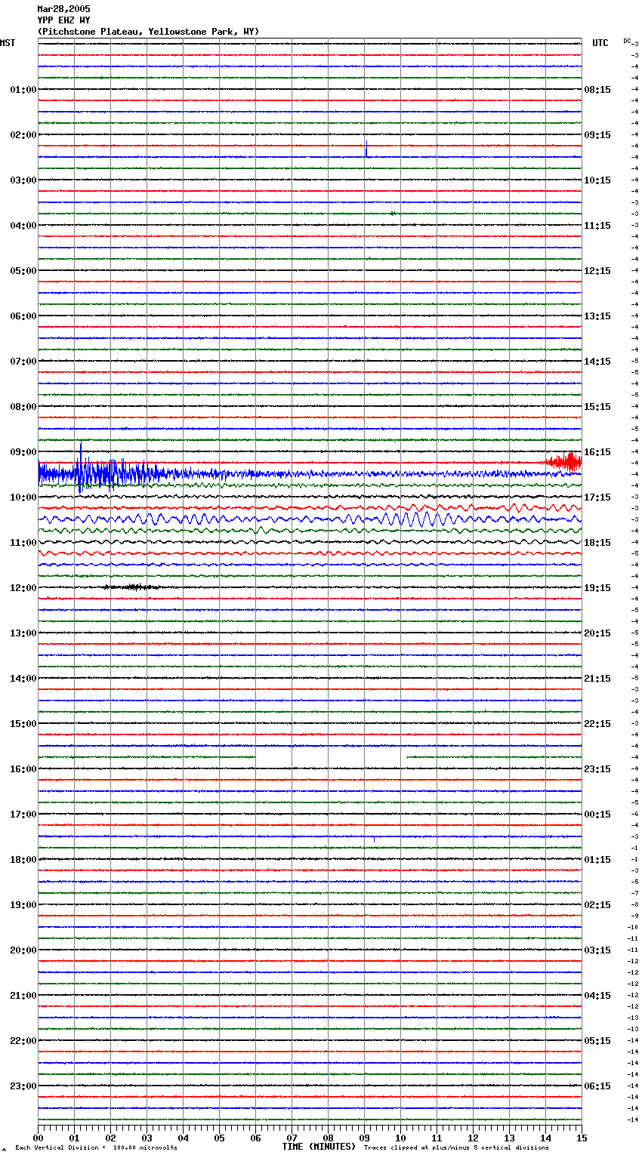
Task: Click the 16:15 UTC time label
Action: click(597, 452)
